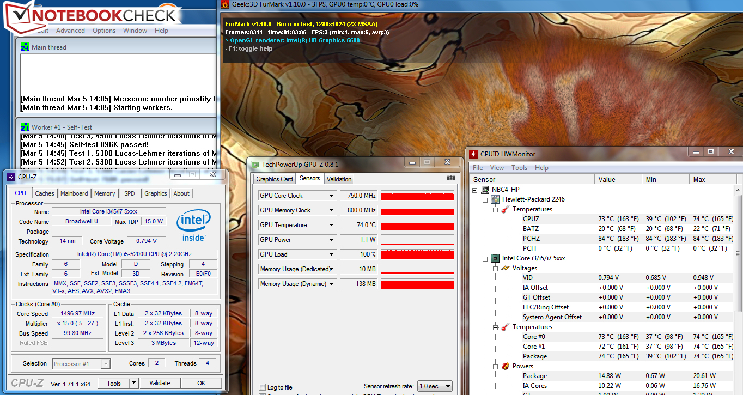Switch to the Mainboard tab in CPU-Z
The width and height of the screenshot is (743, 395).
(74, 193)
